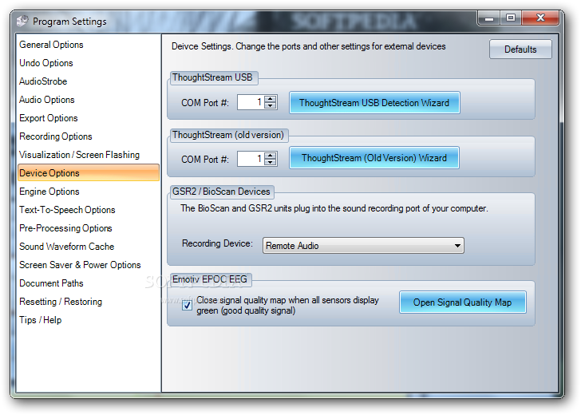The image size is (581, 415).
Task: Go to Text-To-Speech Options
Action: pyautogui.click(x=67, y=210)
